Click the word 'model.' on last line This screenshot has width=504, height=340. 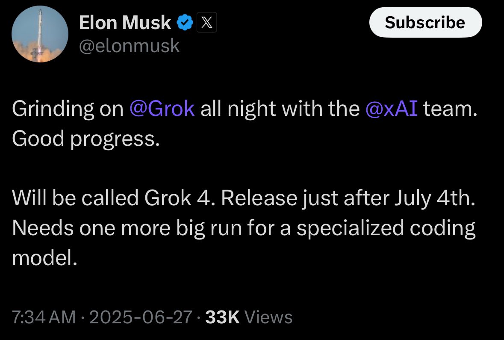coord(44,257)
